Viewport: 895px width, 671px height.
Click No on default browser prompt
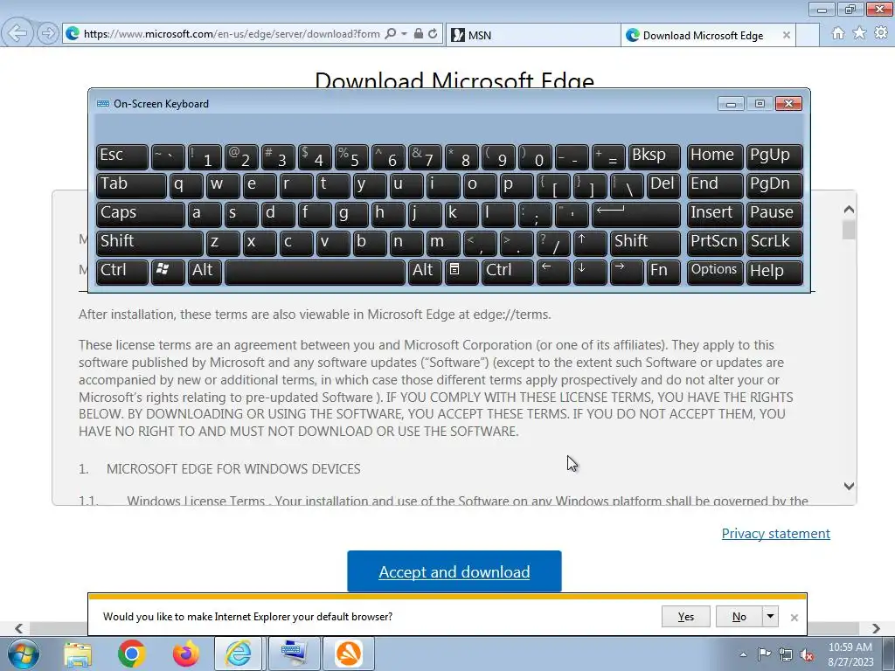pyautogui.click(x=739, y=617)
